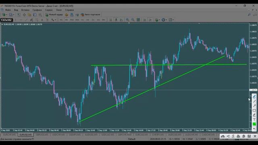This screenshot has width=258, height=145.
Task: Click the Новый ордер button
Action: [54, 14]
